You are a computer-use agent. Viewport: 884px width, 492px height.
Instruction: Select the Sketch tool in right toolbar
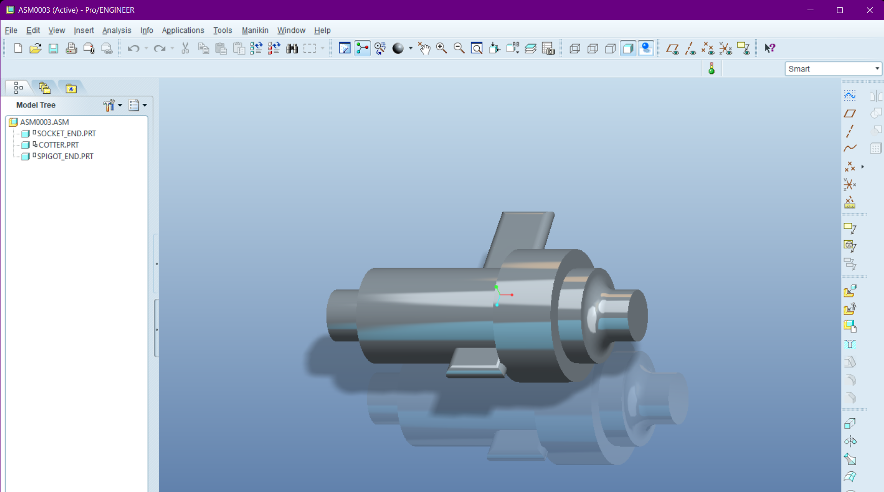pyautogui.click(x=850, y=95)
